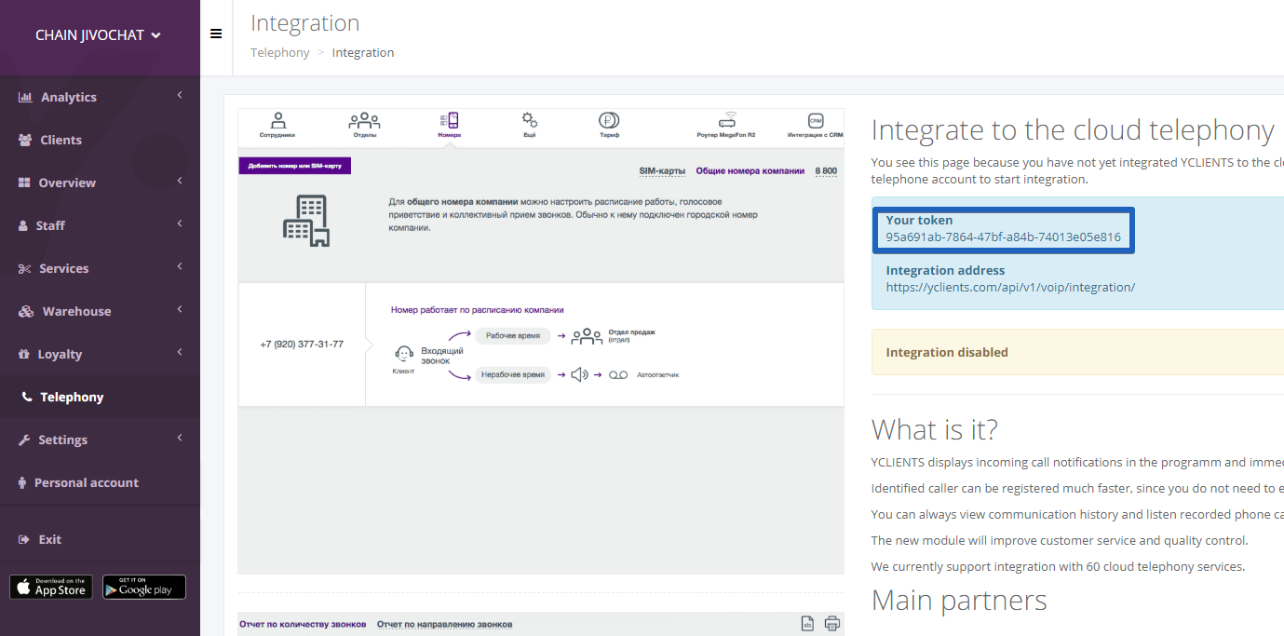Screen dimensions: 1284x636
Task: Click the Telephony phone icon
Action: [x=26, y=397]
